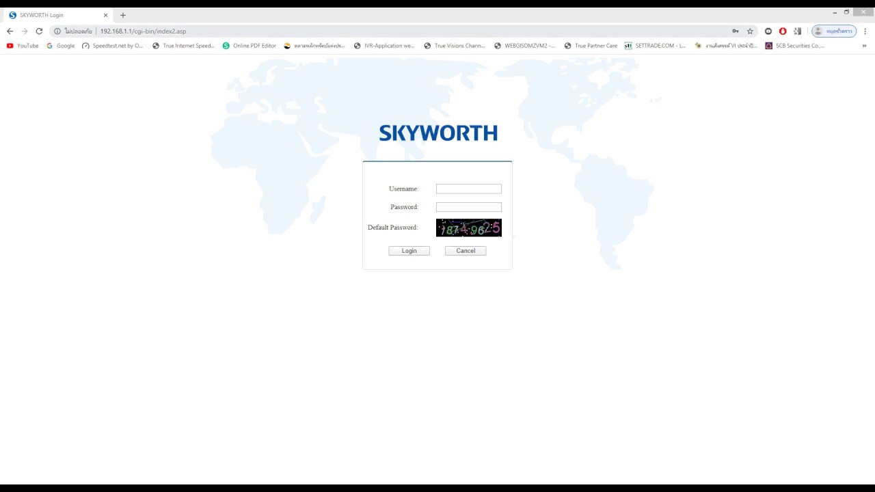Click the Cancel button
875x492 pixels.
466,251
